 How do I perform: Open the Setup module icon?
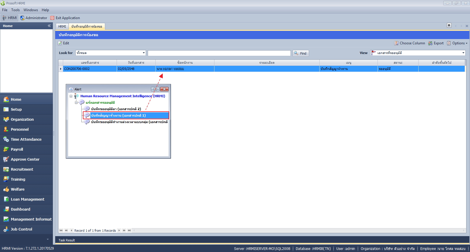click(6, 109)
